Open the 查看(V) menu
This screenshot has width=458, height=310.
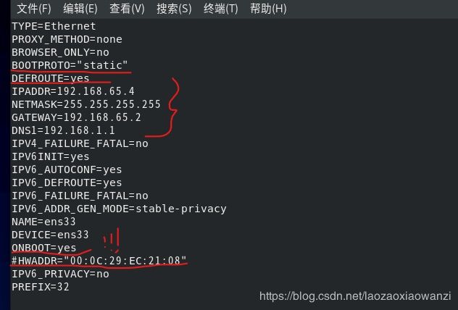(x=127, y=9)
